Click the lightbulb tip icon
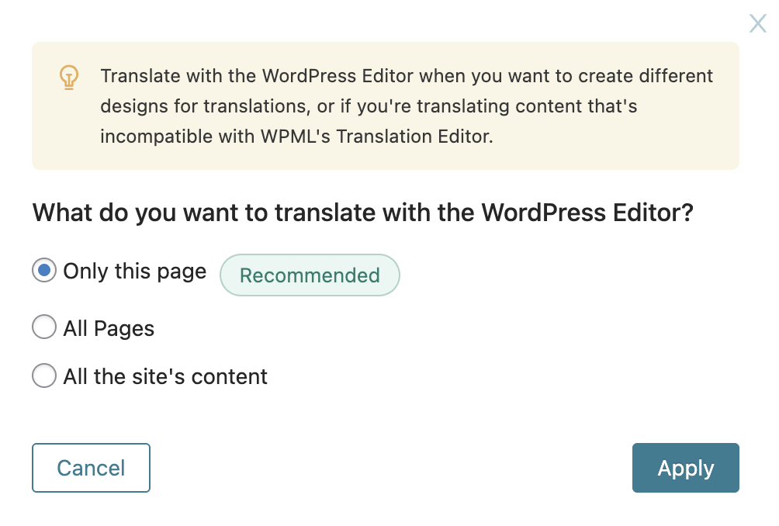Screen dimensions: 779x526 point(69,78)
